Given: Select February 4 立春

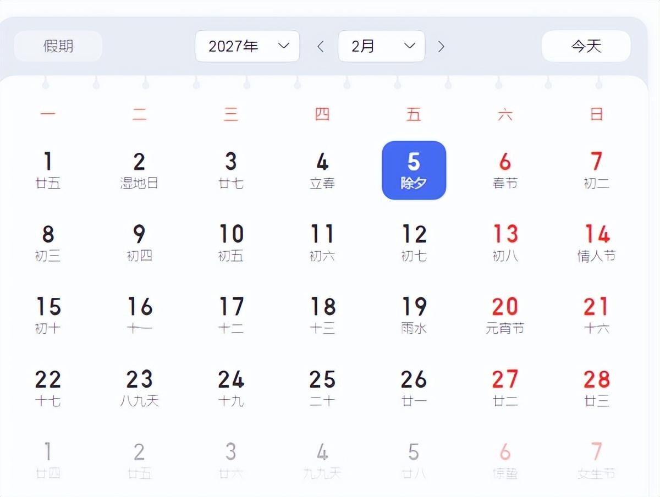Looking at the screenshot, I should (x=322, y=170).
